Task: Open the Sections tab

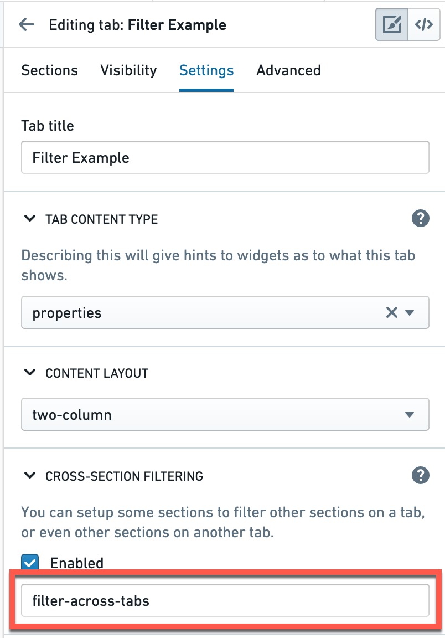Action: point(50,70)
